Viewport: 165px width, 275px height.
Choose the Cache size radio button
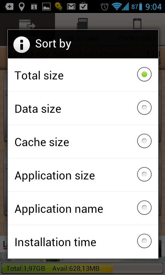[x=144, y=141]
